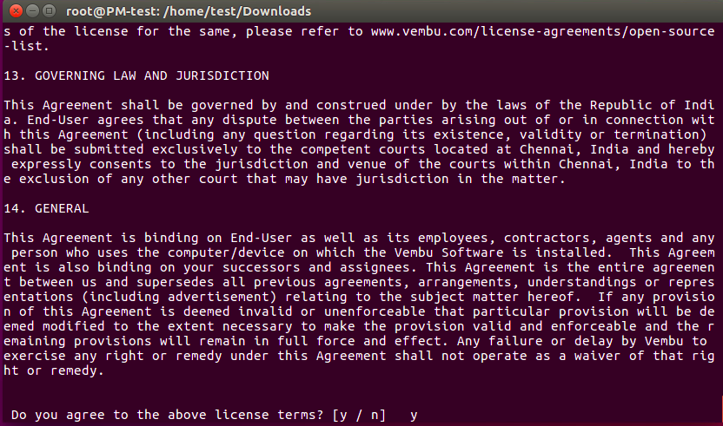Viewport: 723px width, 426px height.
Task: Click the www.vembu.com license-agreements URL
Action: tap(543, 31)
